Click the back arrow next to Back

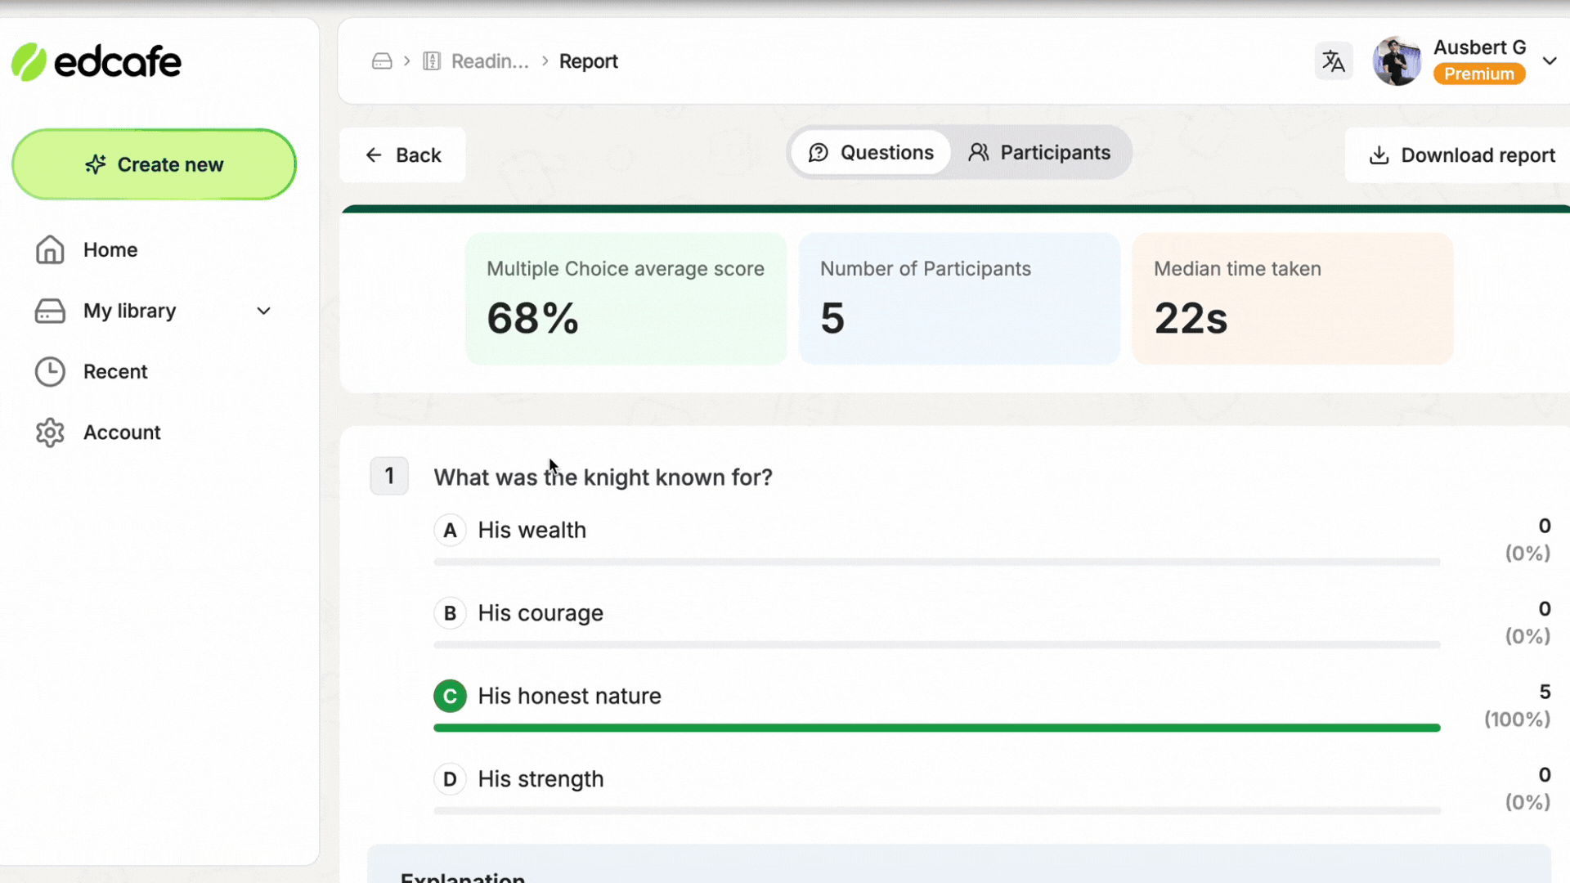tap(374, 155)
